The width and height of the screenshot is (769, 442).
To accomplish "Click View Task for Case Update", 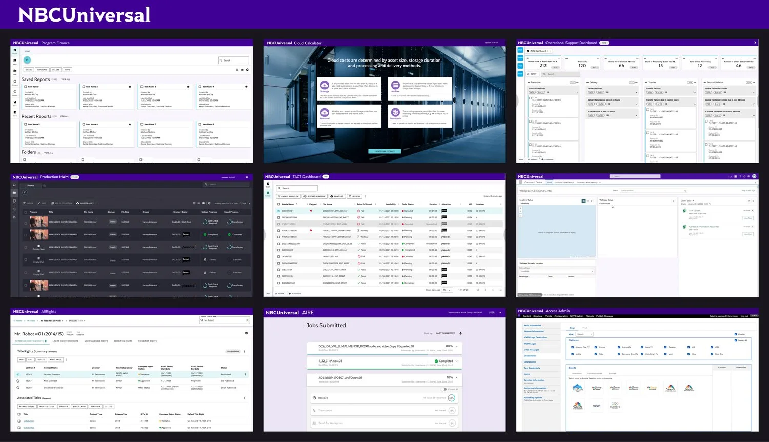I will click(x=748, y=218).
